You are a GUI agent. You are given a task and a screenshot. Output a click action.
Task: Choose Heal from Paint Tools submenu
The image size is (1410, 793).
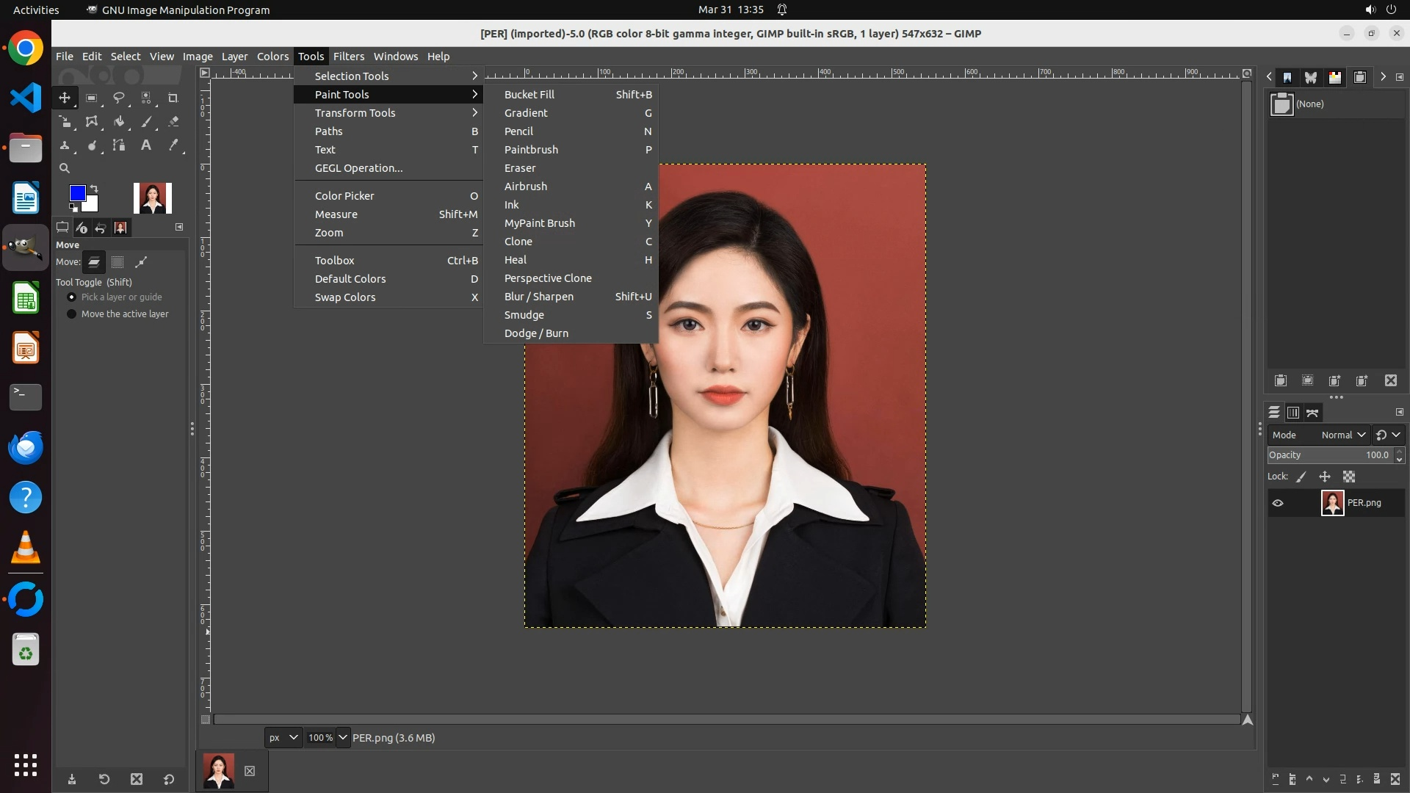click(x=516, y=260)
